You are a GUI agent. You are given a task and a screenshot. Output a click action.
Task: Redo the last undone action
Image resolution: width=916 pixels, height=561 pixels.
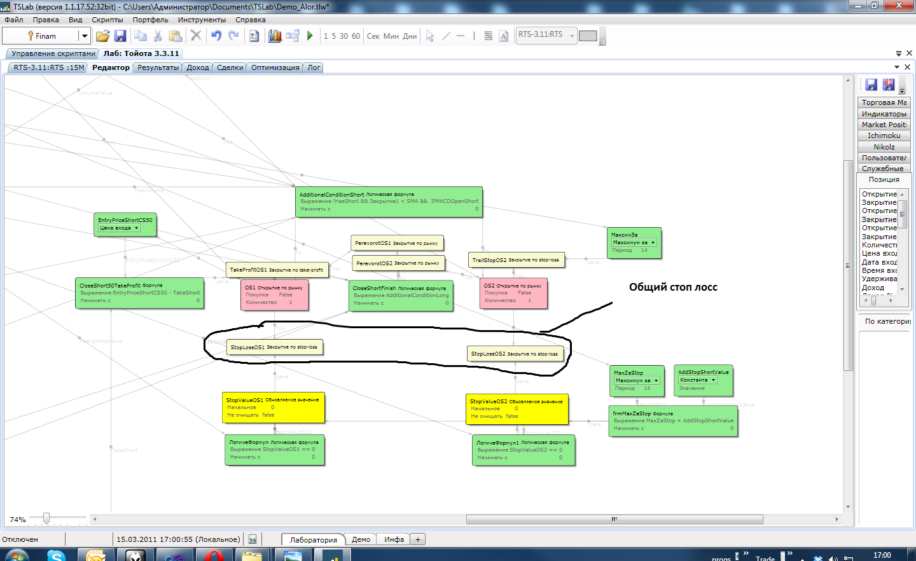(233, 36)
